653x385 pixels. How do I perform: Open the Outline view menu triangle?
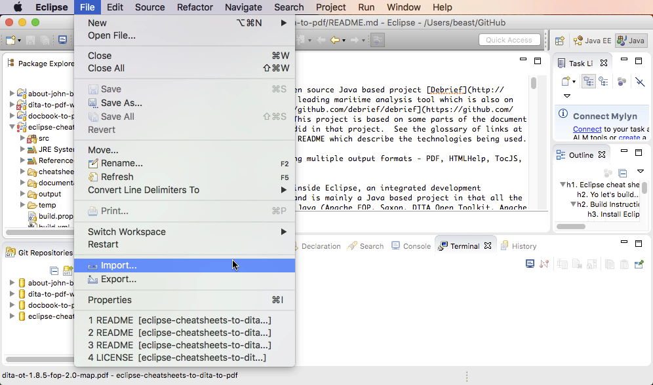[x=641, y=172]
